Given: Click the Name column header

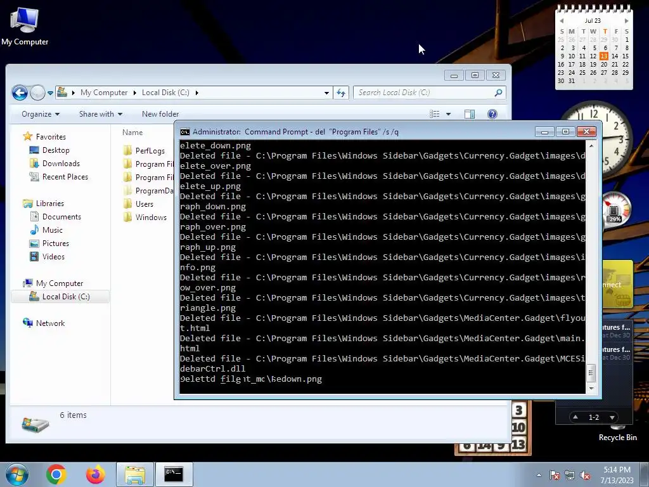Looking at the screenshot, I should [132, 133].
